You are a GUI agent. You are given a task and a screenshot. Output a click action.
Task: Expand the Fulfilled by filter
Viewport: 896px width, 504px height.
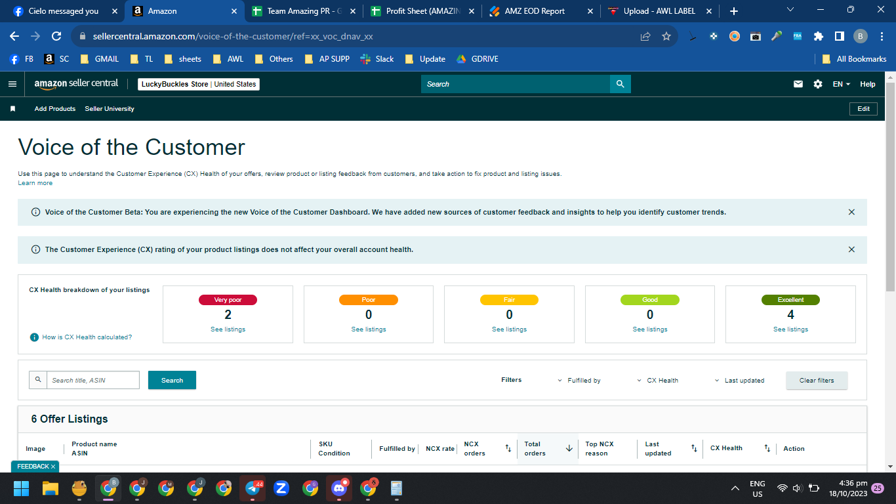click(579, 381)
